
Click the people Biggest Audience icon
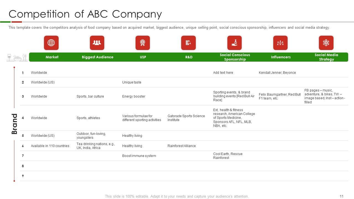pyautogui.click(x=97, y=43)
